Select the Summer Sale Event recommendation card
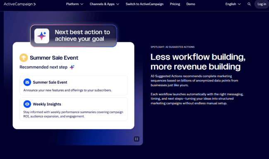 coord(74,85)
